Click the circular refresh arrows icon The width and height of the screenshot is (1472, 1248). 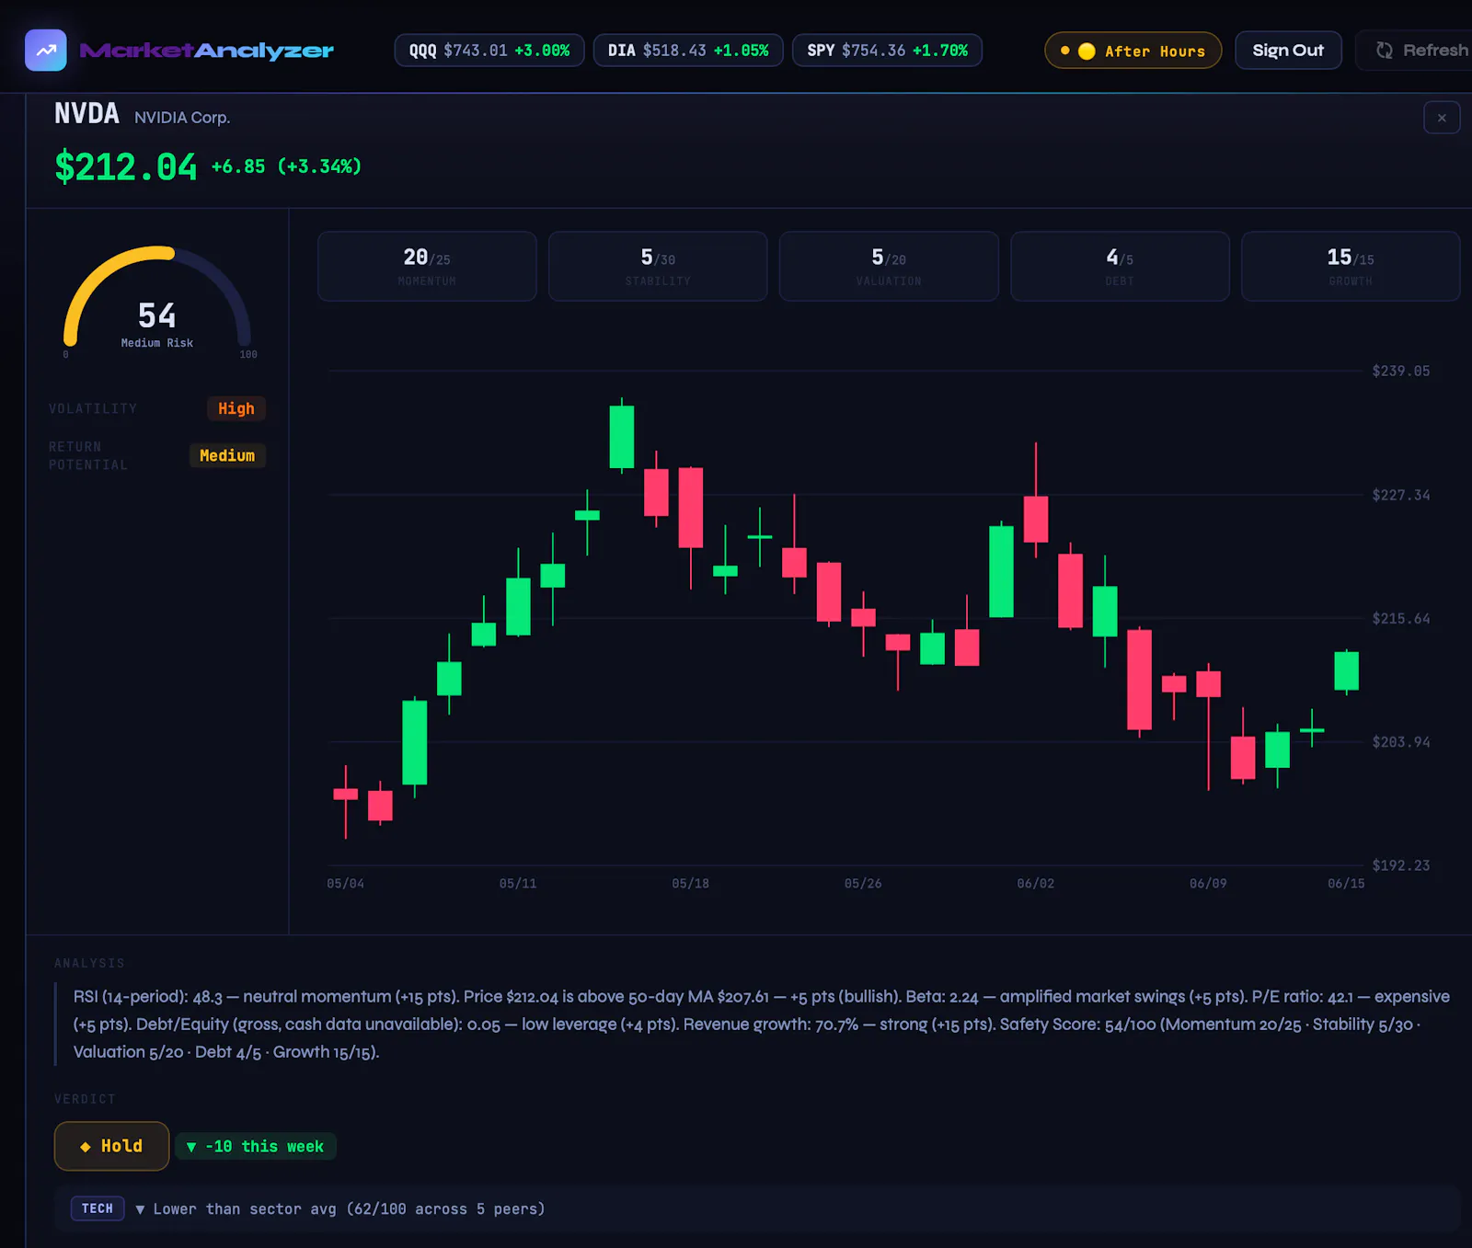coord(1384,51)
